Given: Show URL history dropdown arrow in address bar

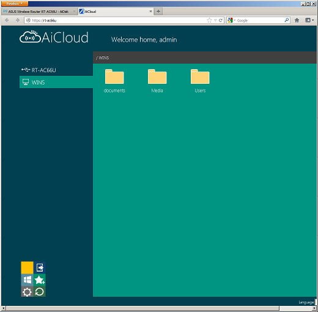Looking at the screenshot, I should pyautogui.click(x=215, y=20).
